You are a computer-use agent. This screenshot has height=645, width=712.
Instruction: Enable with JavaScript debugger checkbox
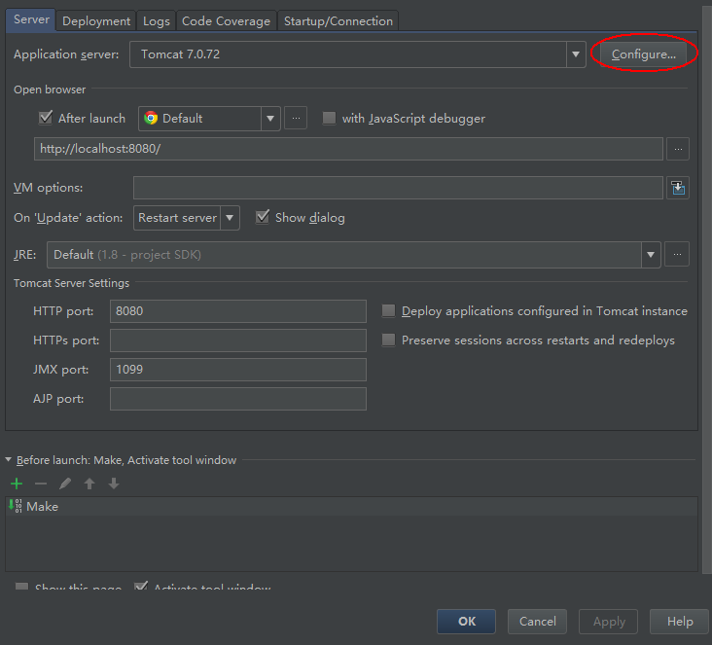[x=330, y=118]
